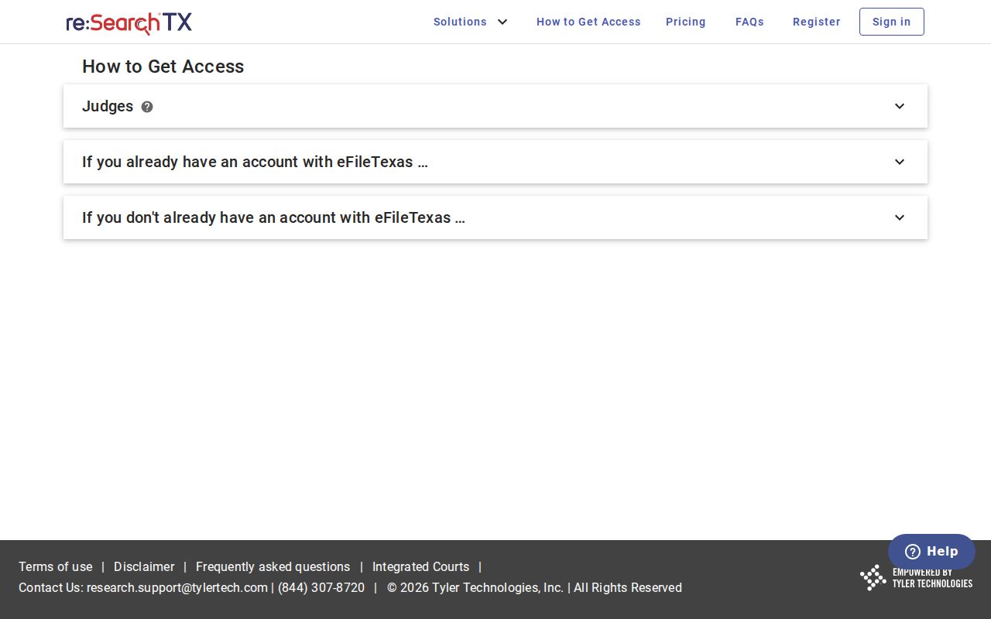This screenshot has width=991, height=619.
Task: Open the Help chat widget
Action: (x=931, y=552)
